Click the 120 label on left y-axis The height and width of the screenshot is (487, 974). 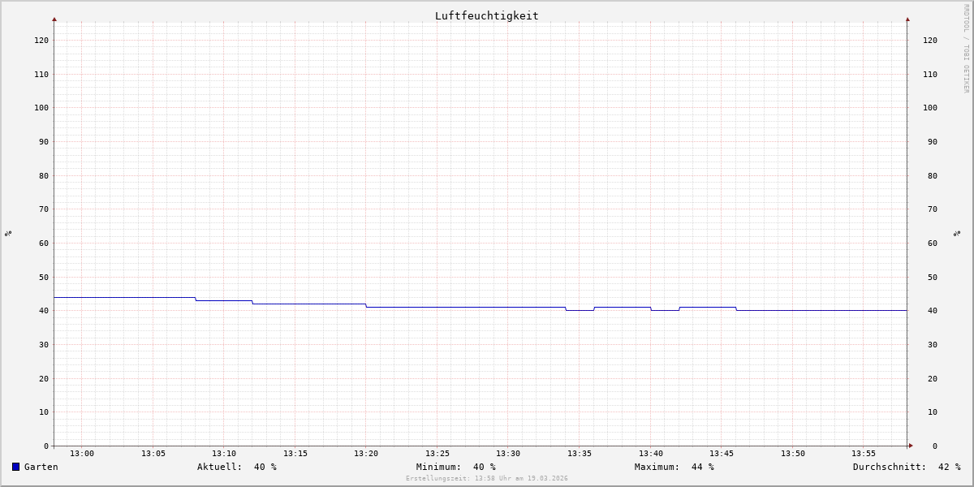coord(41,40)
